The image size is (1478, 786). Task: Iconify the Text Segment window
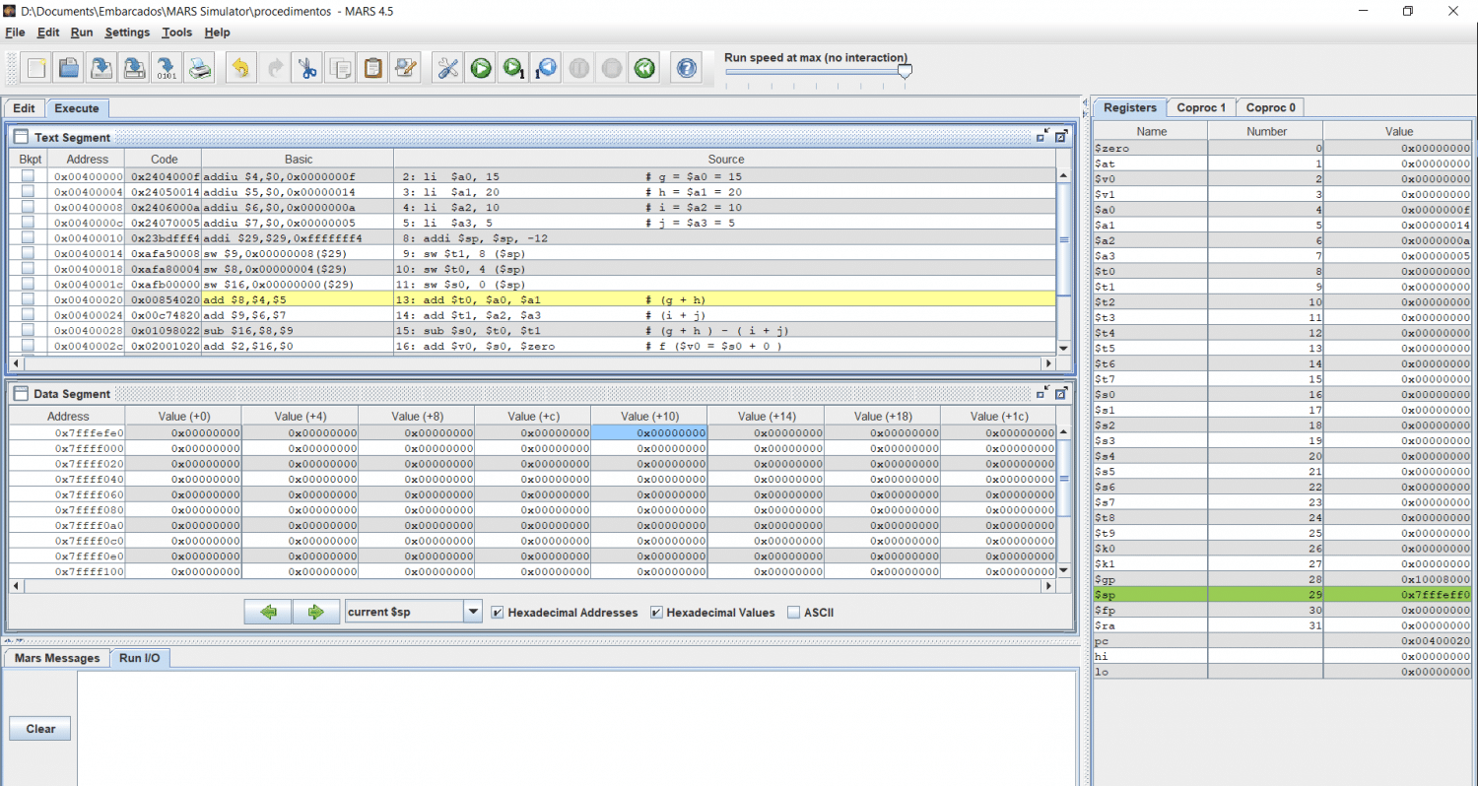[1042, 137]
